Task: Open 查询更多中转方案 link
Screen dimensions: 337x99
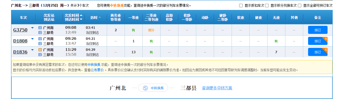Action: click(x=217, y=88)
